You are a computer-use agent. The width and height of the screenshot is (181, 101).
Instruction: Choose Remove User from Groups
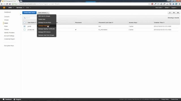46,35
